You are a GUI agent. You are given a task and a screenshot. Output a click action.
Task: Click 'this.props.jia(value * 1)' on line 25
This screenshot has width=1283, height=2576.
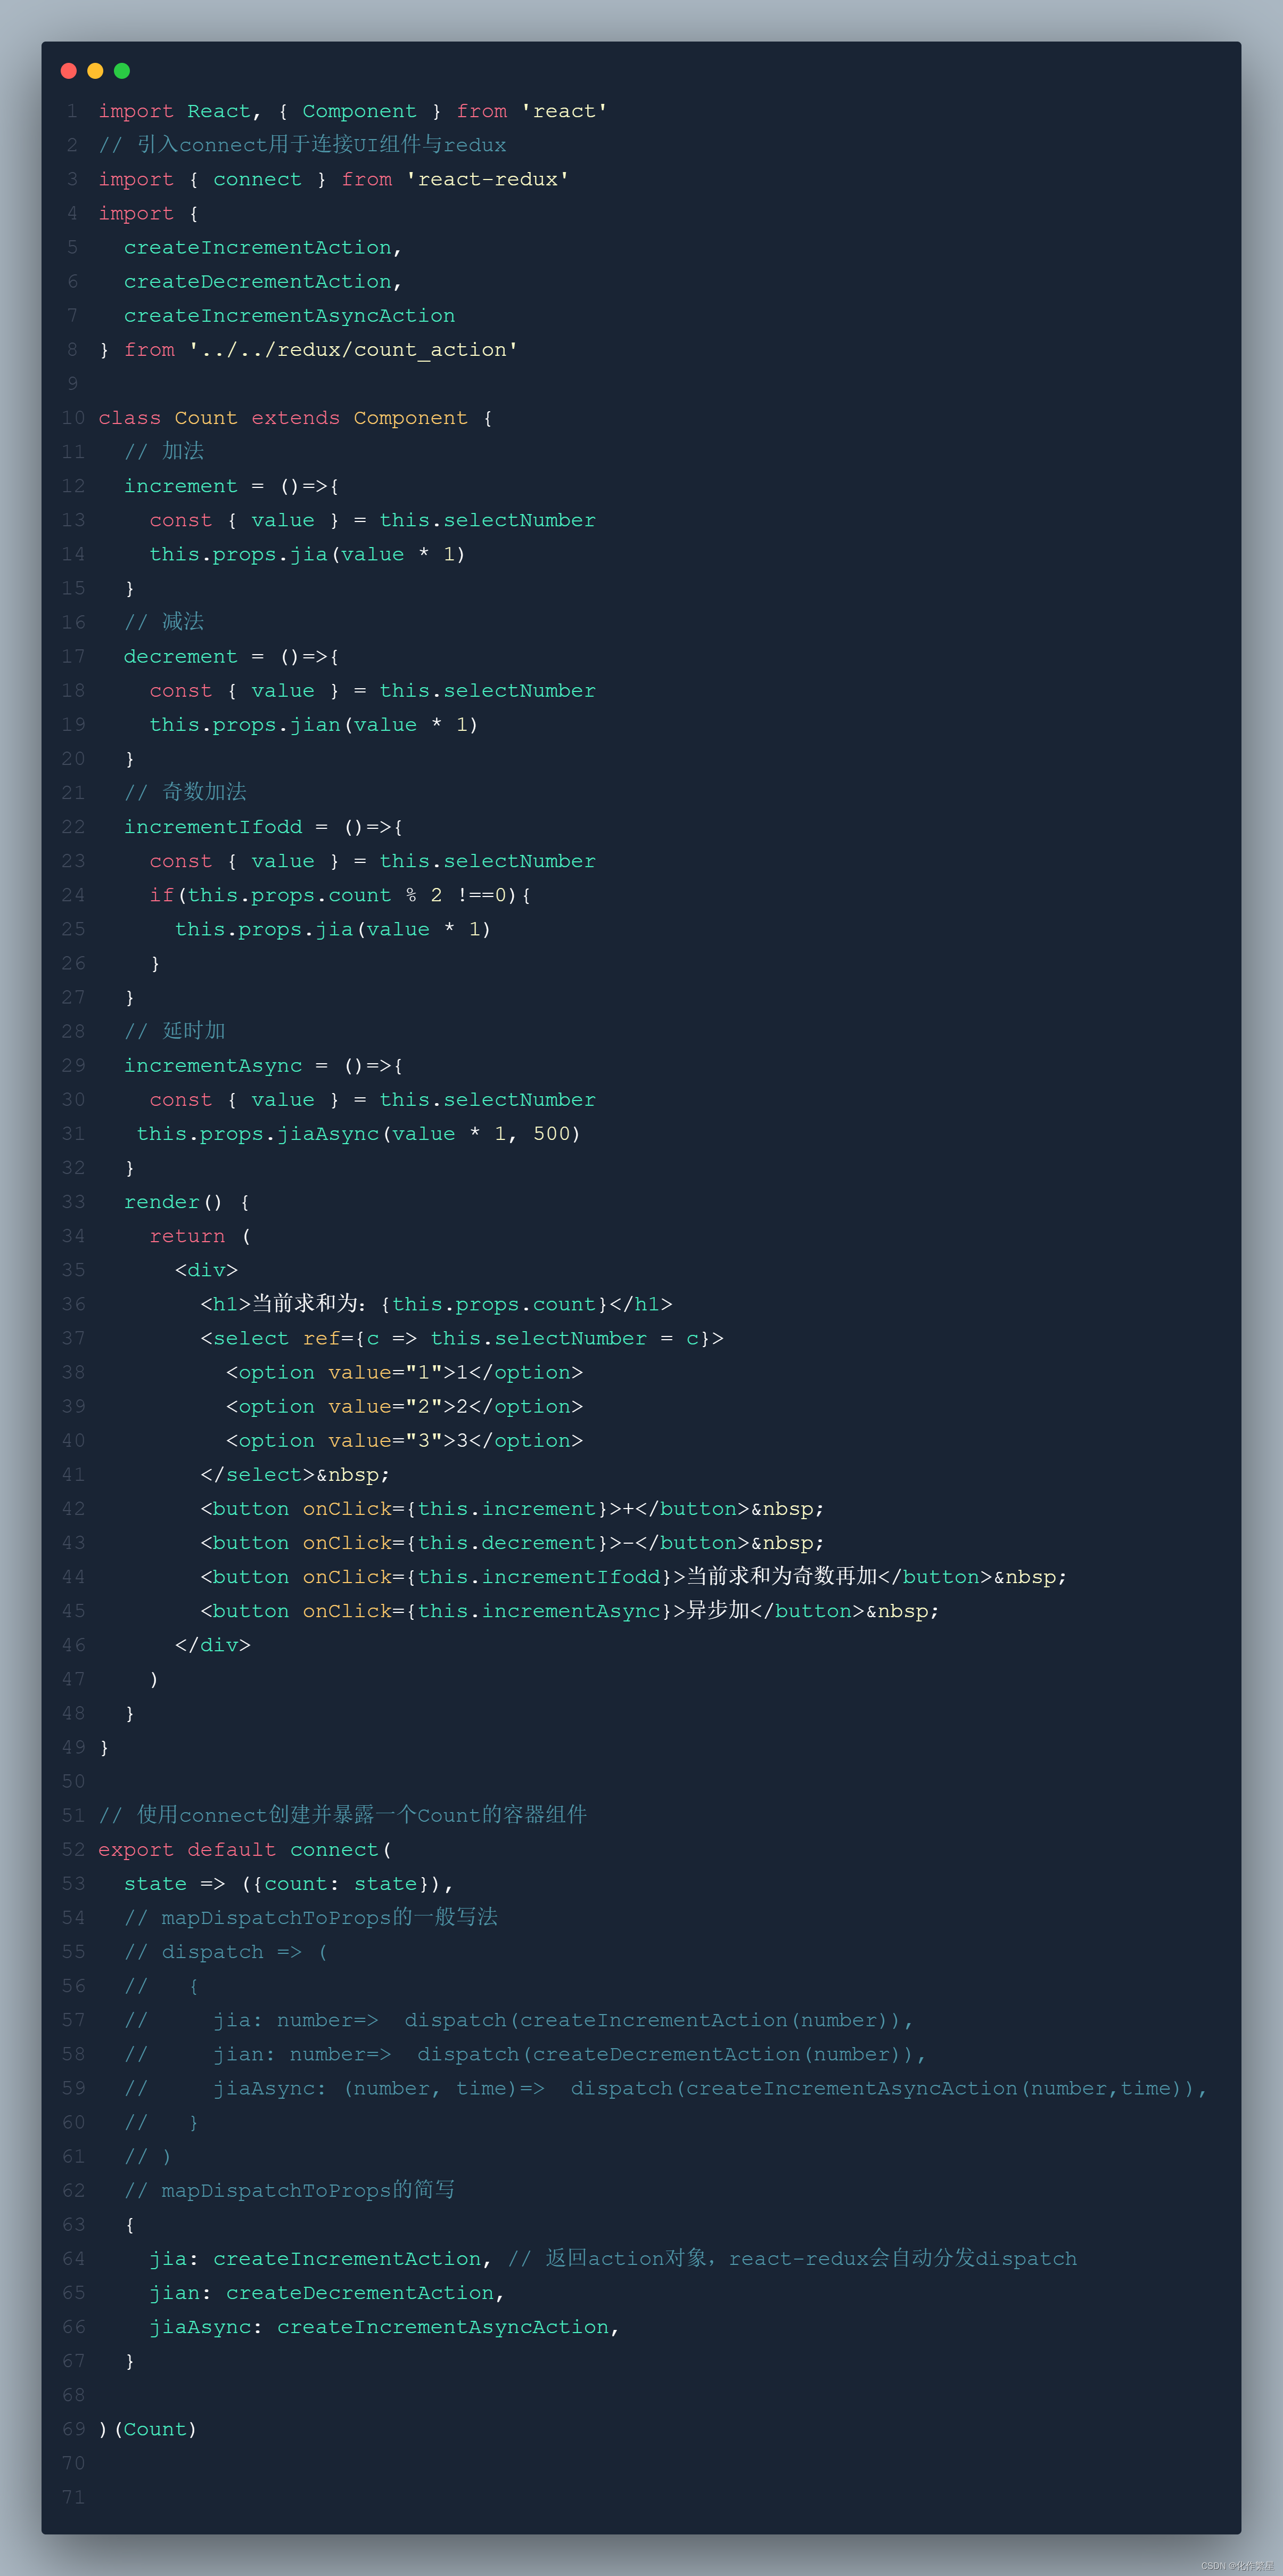333,929
